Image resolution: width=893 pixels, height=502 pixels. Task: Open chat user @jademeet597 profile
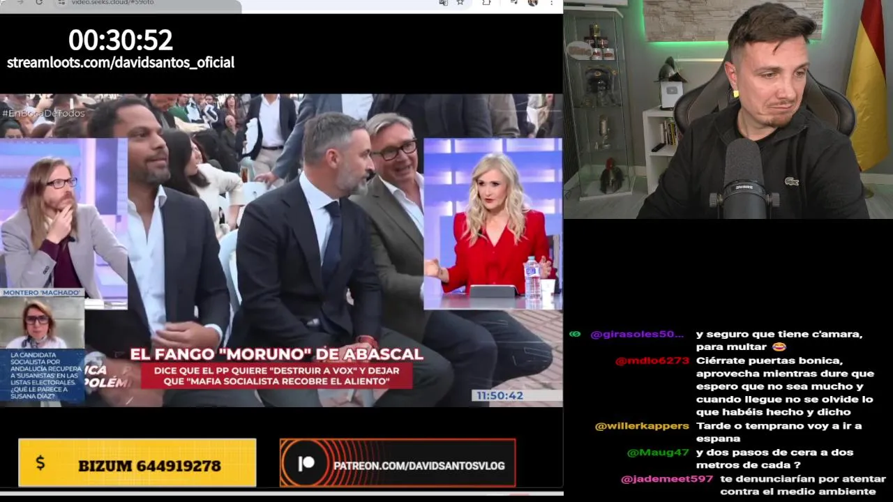point(667,479)
